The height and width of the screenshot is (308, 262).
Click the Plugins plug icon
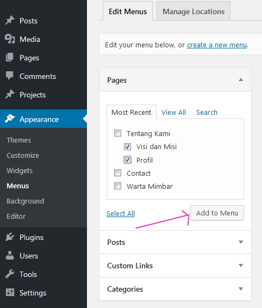(10, 237)
